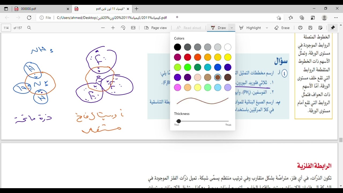343x193 pixels.
Task: Click the user profile avatar
Action: [x=324, y=18]
